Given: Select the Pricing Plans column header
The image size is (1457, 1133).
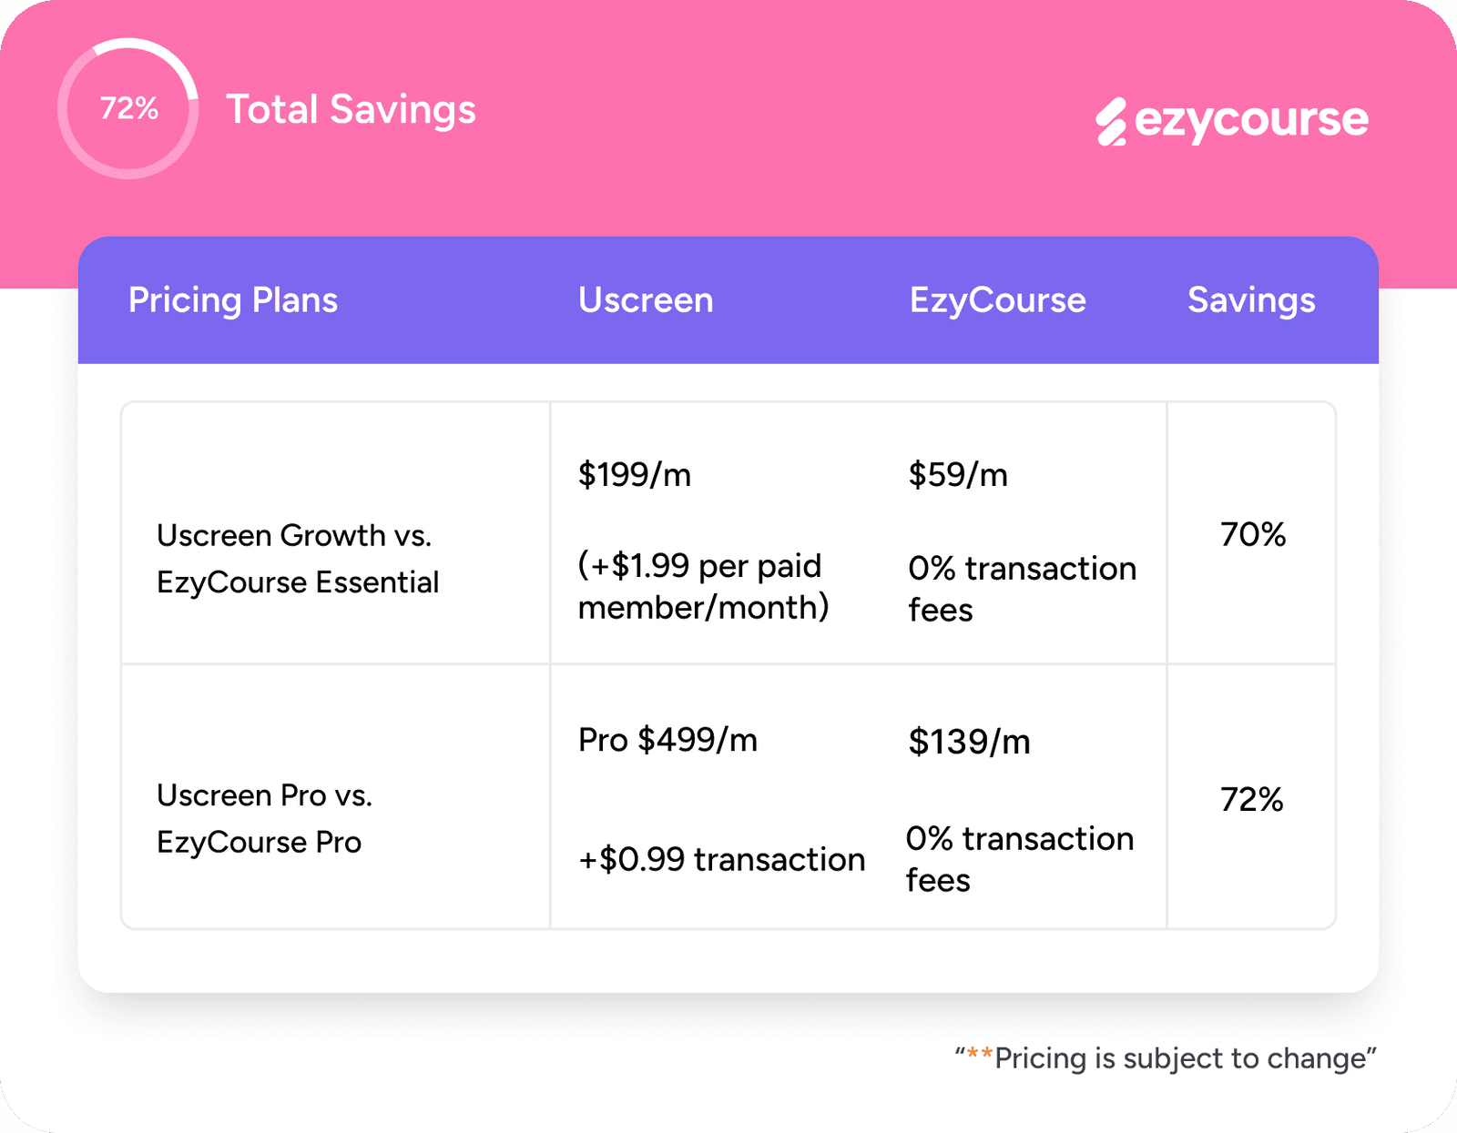Looking at the screenshot, I should click(x=233, y=300).
